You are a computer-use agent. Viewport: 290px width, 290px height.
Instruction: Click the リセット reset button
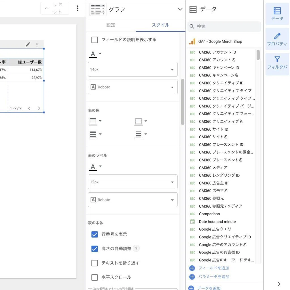click(x=55, y=8)
